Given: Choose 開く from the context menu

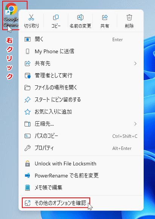Looking at the screenshot, I should pyautogui.click(x=81, y=39).
